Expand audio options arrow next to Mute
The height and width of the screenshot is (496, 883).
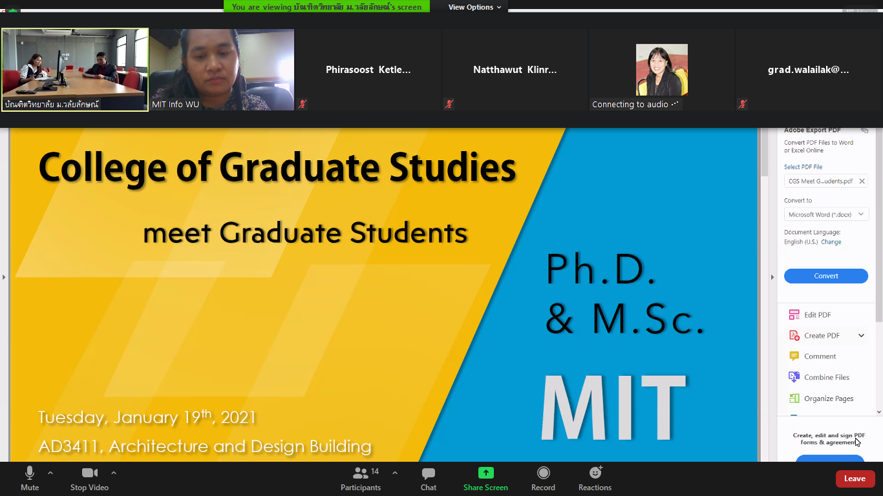[50, 473]
